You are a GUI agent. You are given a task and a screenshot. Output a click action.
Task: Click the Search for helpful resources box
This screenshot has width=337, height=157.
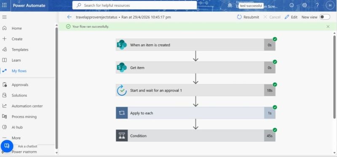pos(134,5)
